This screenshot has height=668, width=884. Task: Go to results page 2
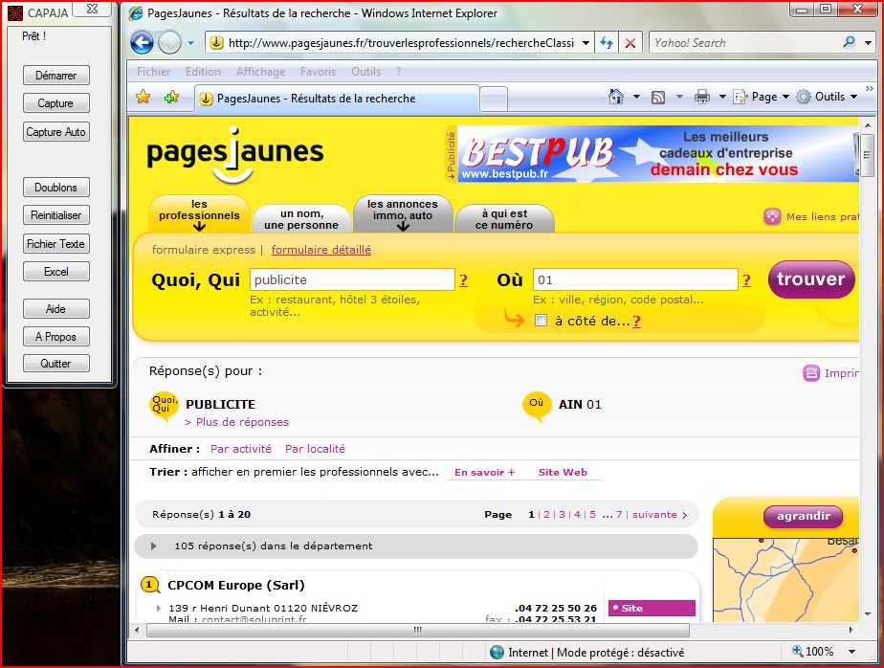pyautogui.click(x=546, y=515)
